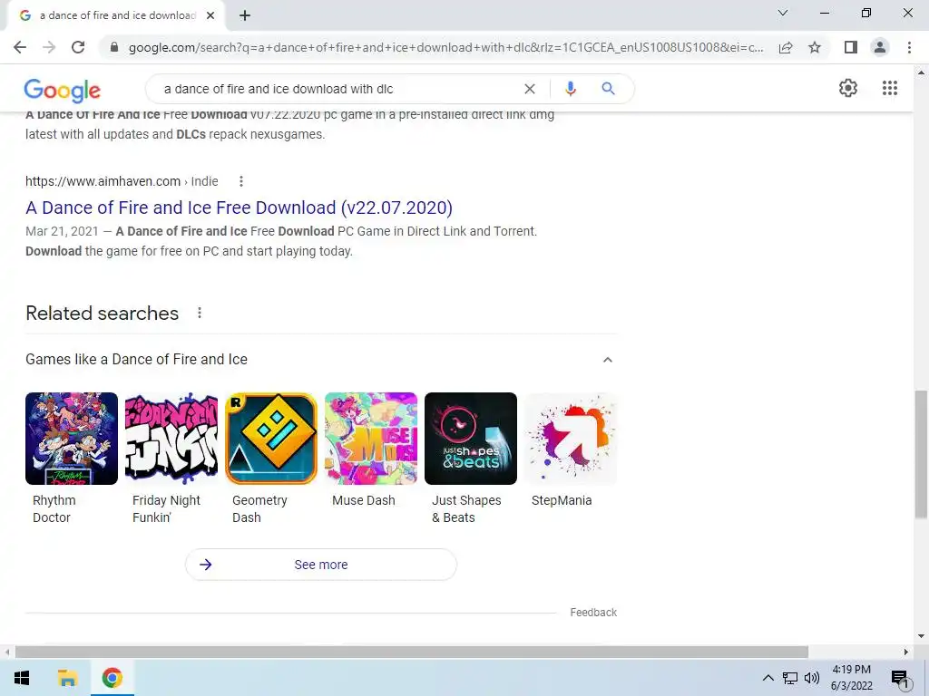
Task: Open a new browser tab
Action: pyautogui.click(x=245, y=15)
